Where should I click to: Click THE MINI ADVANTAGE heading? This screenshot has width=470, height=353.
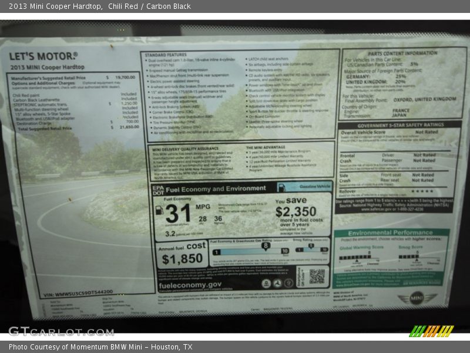tap(266, 148)
